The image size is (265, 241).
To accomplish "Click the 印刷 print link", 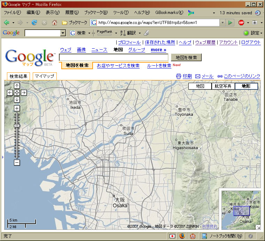I will tap(187, 76).
